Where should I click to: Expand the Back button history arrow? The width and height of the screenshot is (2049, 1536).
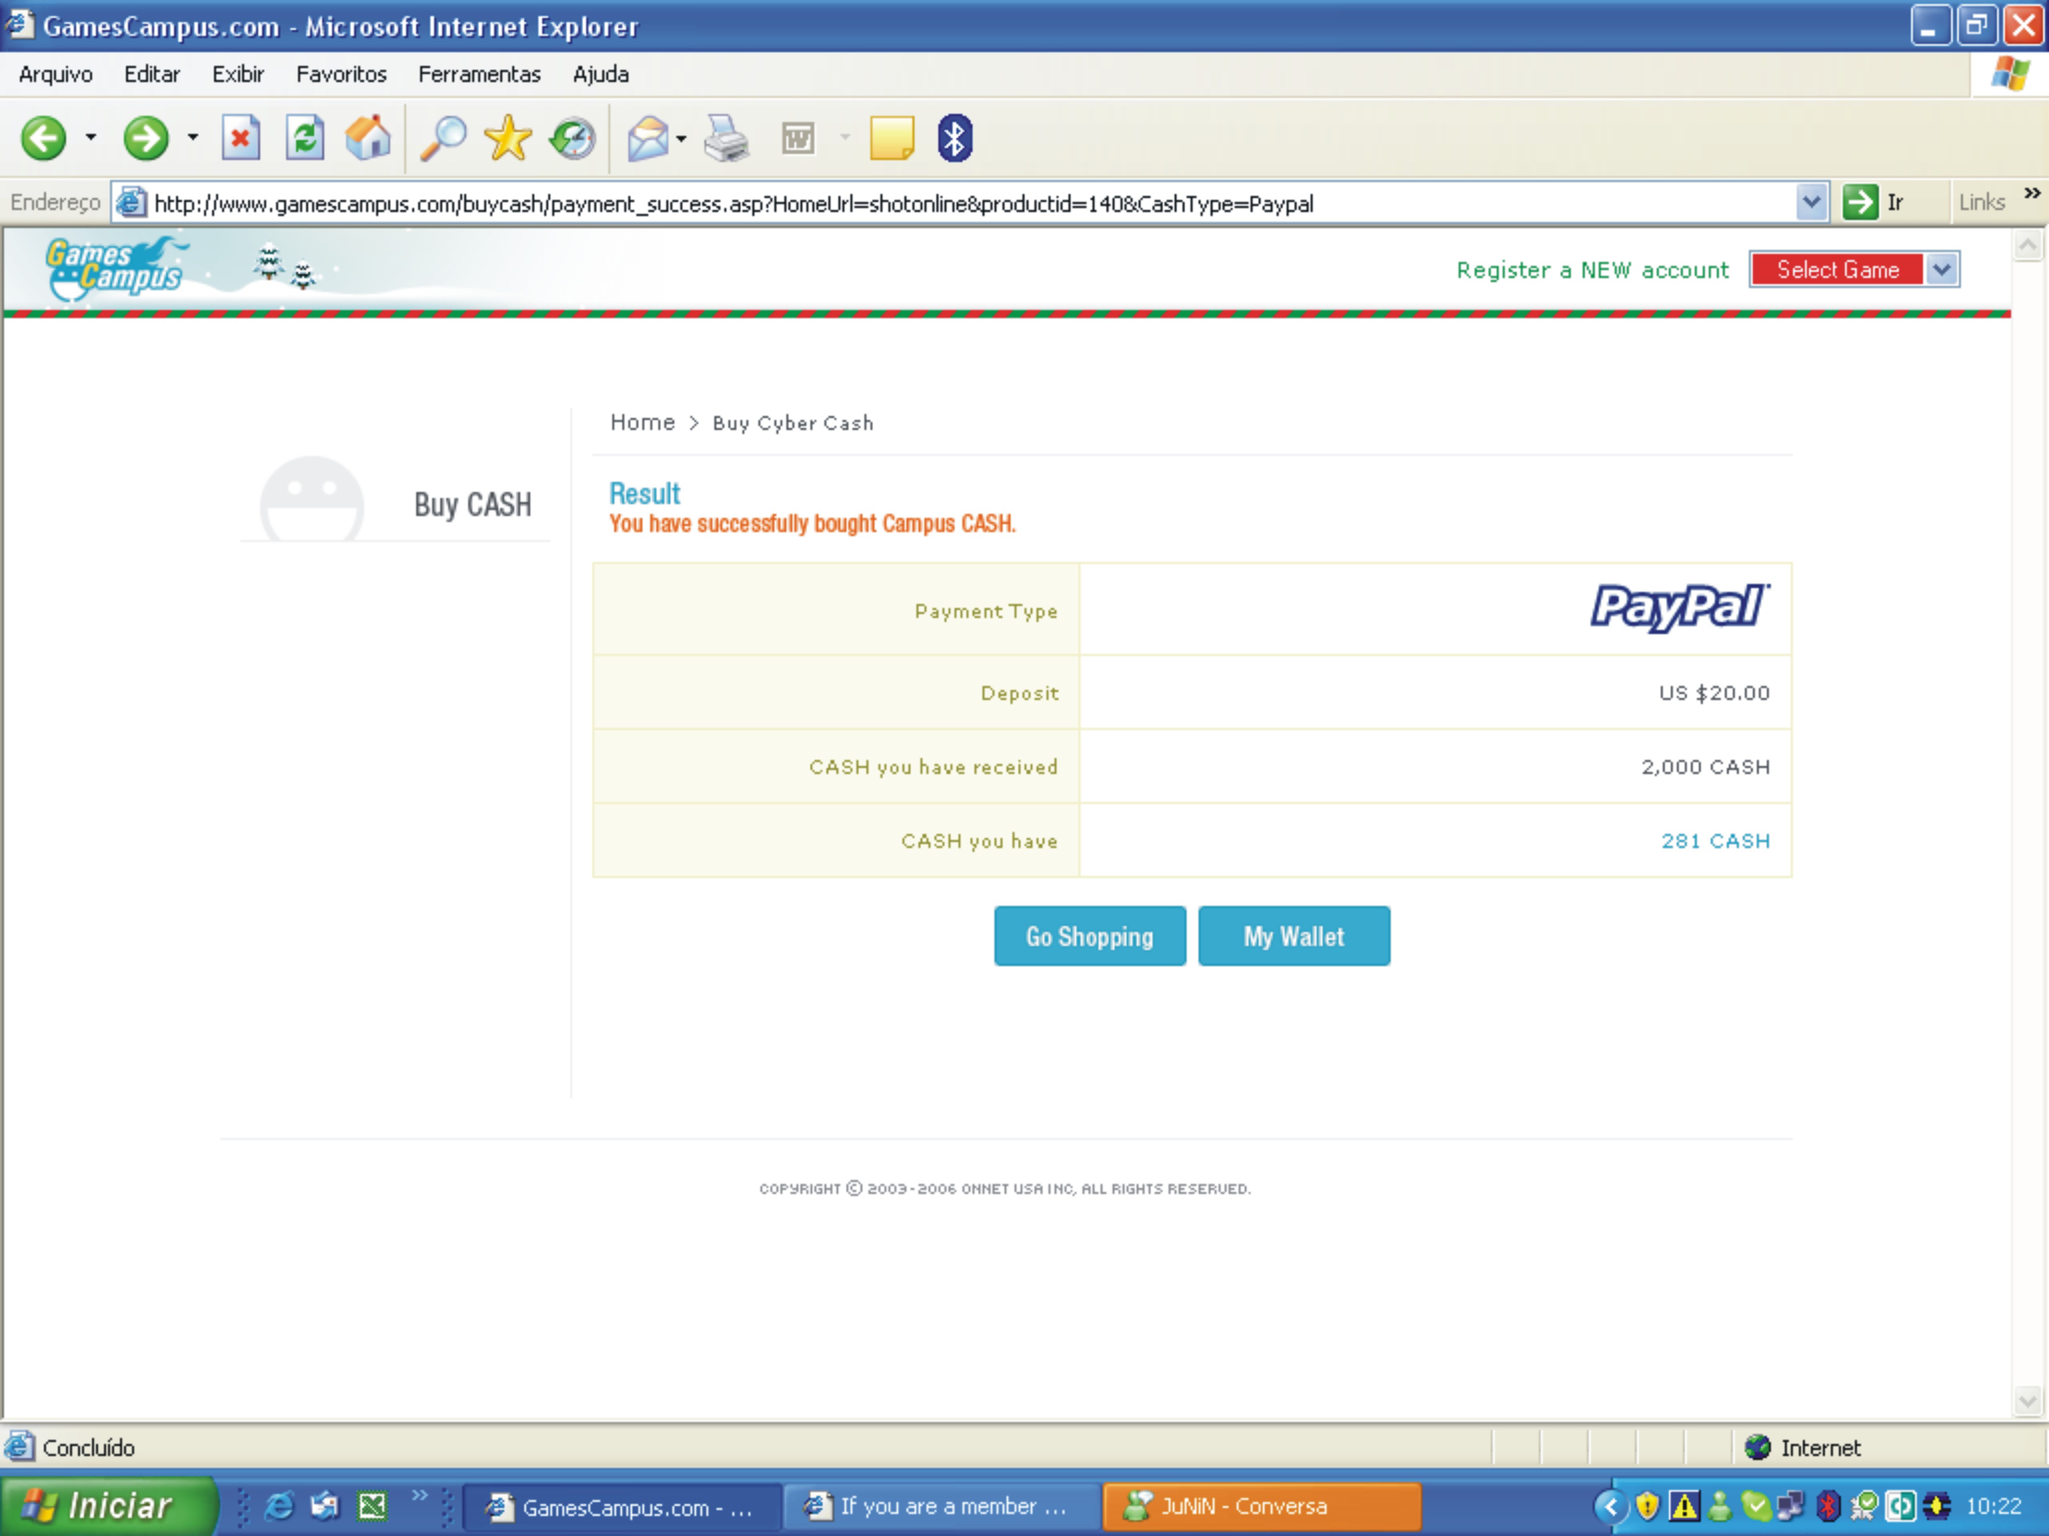91,137
